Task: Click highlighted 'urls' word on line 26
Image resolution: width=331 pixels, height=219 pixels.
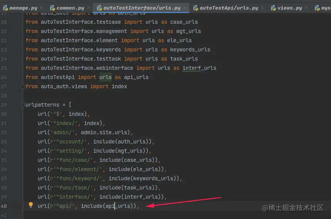Action: 105,77
